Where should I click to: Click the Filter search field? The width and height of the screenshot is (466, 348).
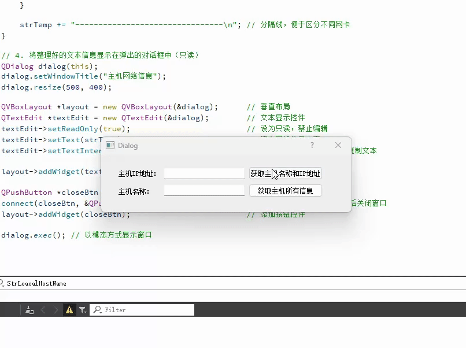(x=142, y=310)
